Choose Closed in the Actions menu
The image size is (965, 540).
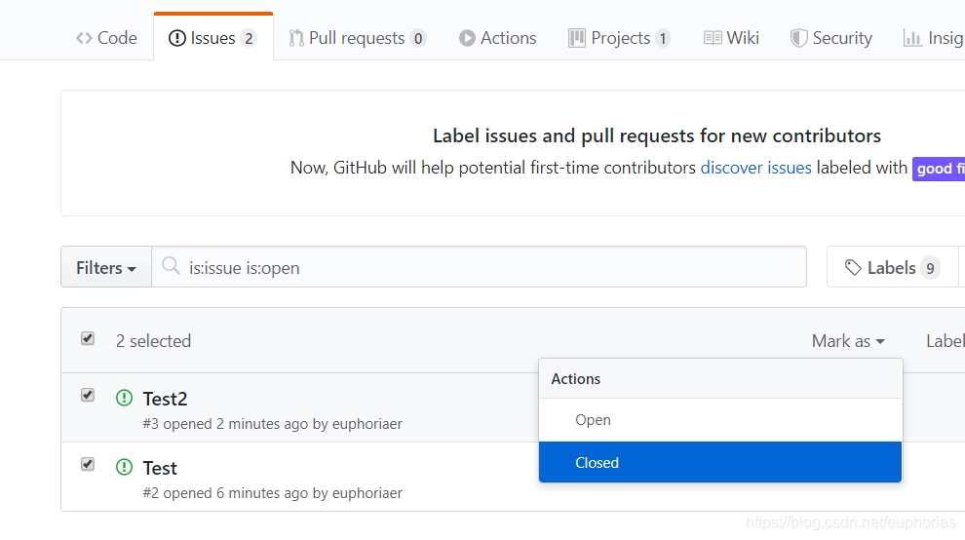597,463
